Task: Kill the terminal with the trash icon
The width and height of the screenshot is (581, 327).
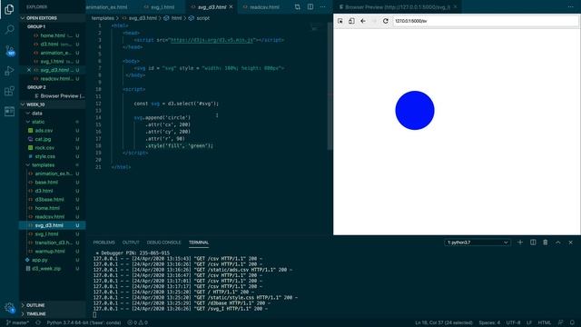Action: click(545, 243)
